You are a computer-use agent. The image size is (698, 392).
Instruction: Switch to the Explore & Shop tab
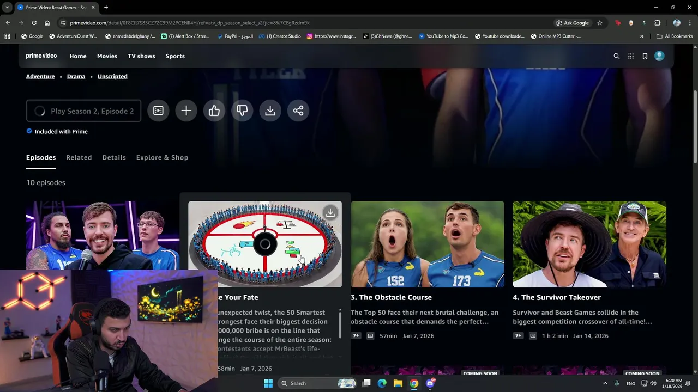click(x=162, y=157)
